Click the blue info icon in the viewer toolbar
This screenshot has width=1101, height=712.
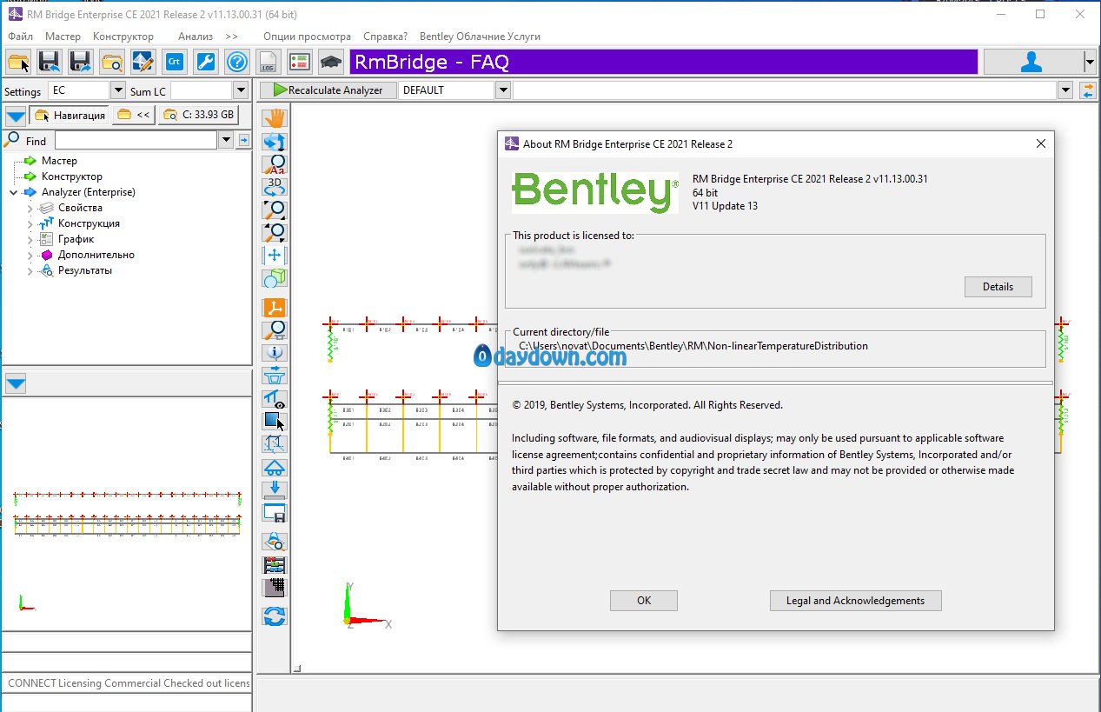click(275, 353)
